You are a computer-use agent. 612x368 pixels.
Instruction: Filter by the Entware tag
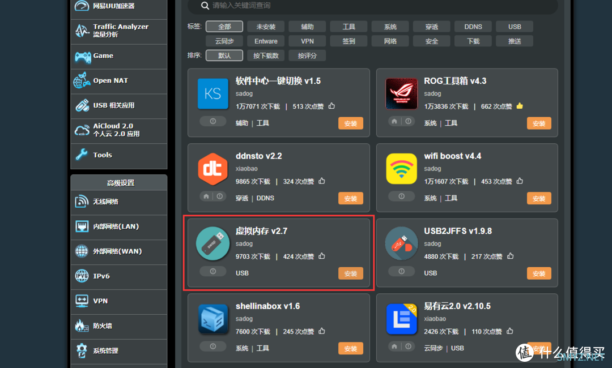pyautogui.click(x=266, y=41)
